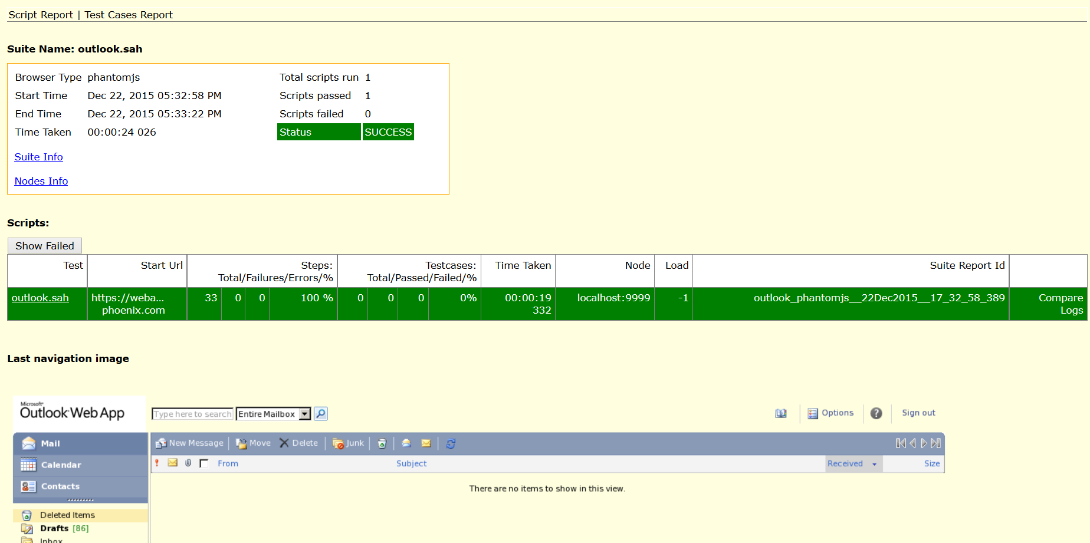Click the Time Taken value 00:00:24 026

pos(122,132)
